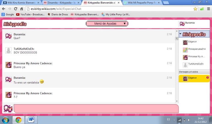This screenshot has height=124, width=212.
Task: Click the browser forward arrow
Action: [x=10, y=9]
